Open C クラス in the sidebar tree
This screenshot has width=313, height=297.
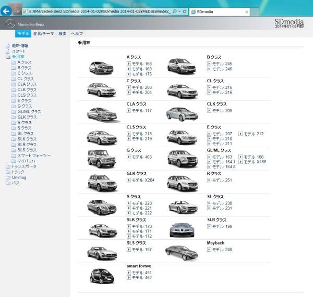[25, 73]
